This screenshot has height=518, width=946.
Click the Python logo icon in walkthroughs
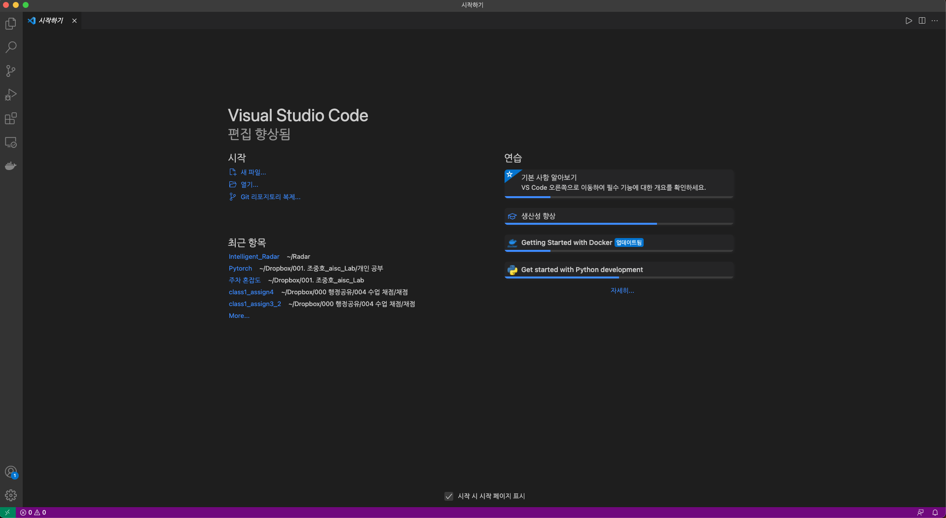pyautogui.click(x=512, y=270)
